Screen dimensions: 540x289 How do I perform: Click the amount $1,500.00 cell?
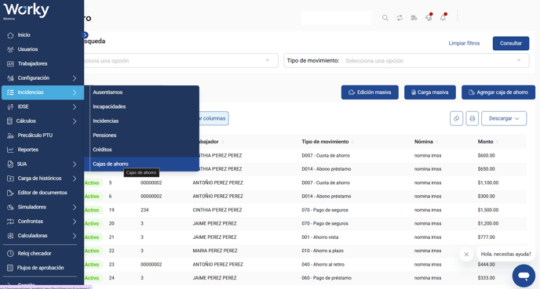(x=488, y=210)
